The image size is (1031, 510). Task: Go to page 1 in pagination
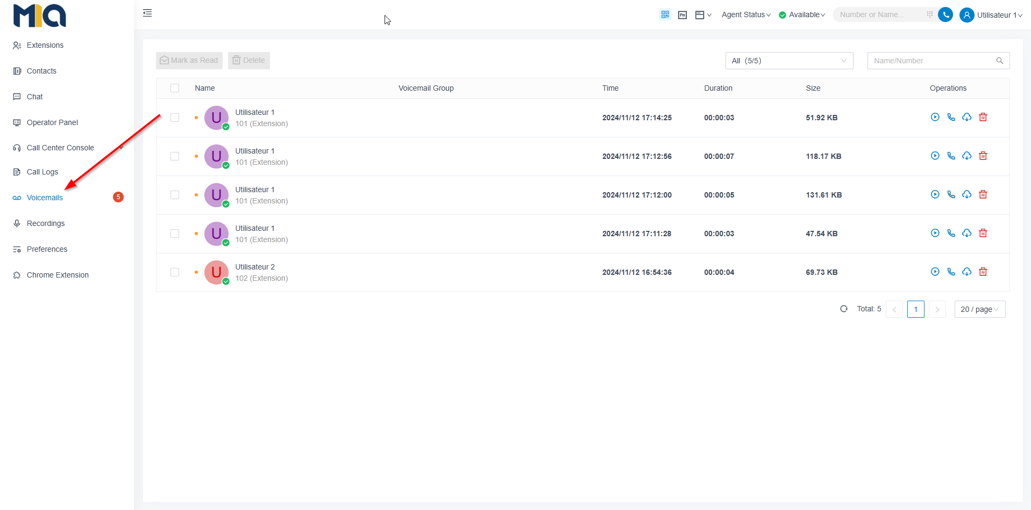tap(916, 309)
